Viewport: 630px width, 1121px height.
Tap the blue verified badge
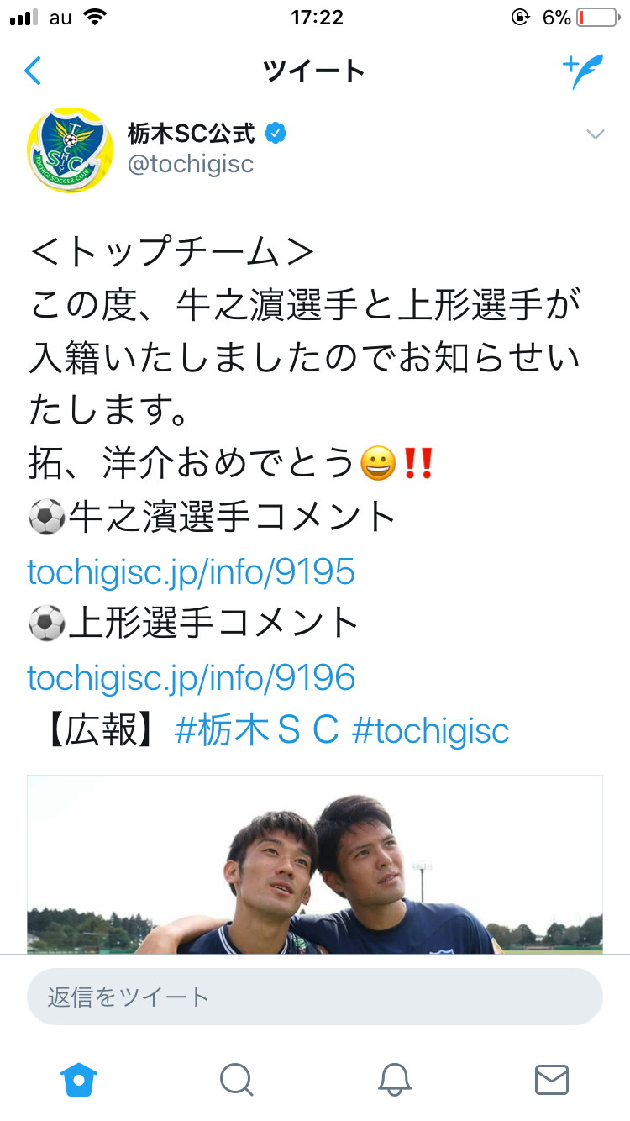click(x=276, y=133)
